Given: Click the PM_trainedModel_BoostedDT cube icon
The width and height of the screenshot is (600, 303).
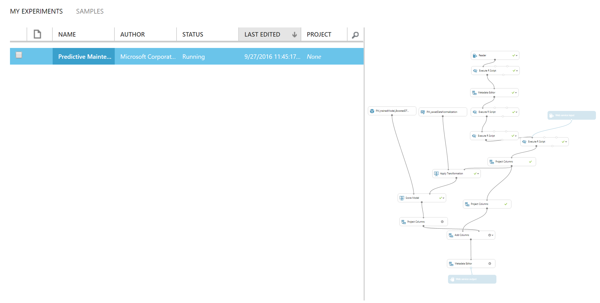Looking at the screenshot, I should pos(372,111).
